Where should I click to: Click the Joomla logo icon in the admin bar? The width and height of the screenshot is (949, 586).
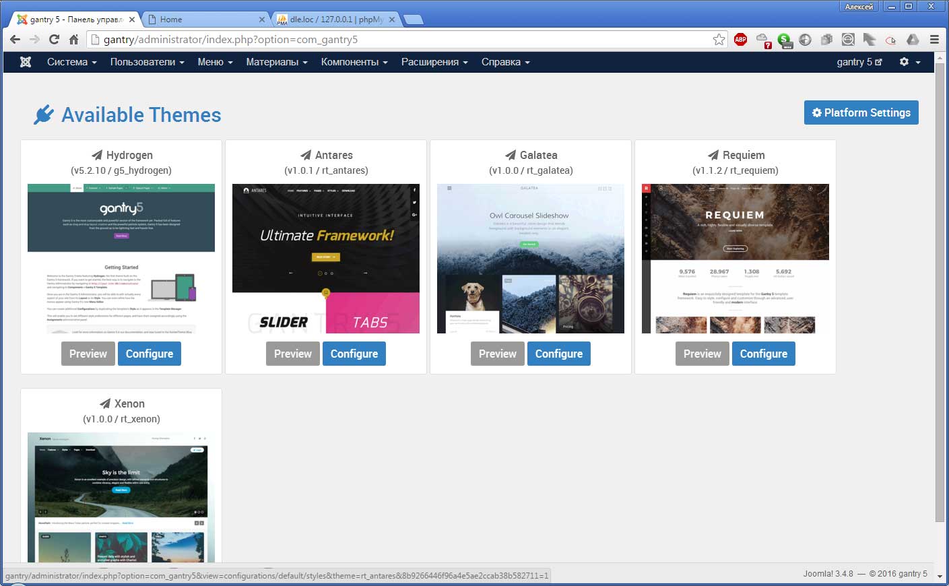point(26,62)
